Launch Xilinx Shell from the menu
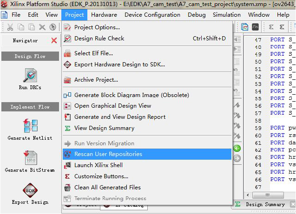This screenshot has width=296, height=214. [99, 165]
